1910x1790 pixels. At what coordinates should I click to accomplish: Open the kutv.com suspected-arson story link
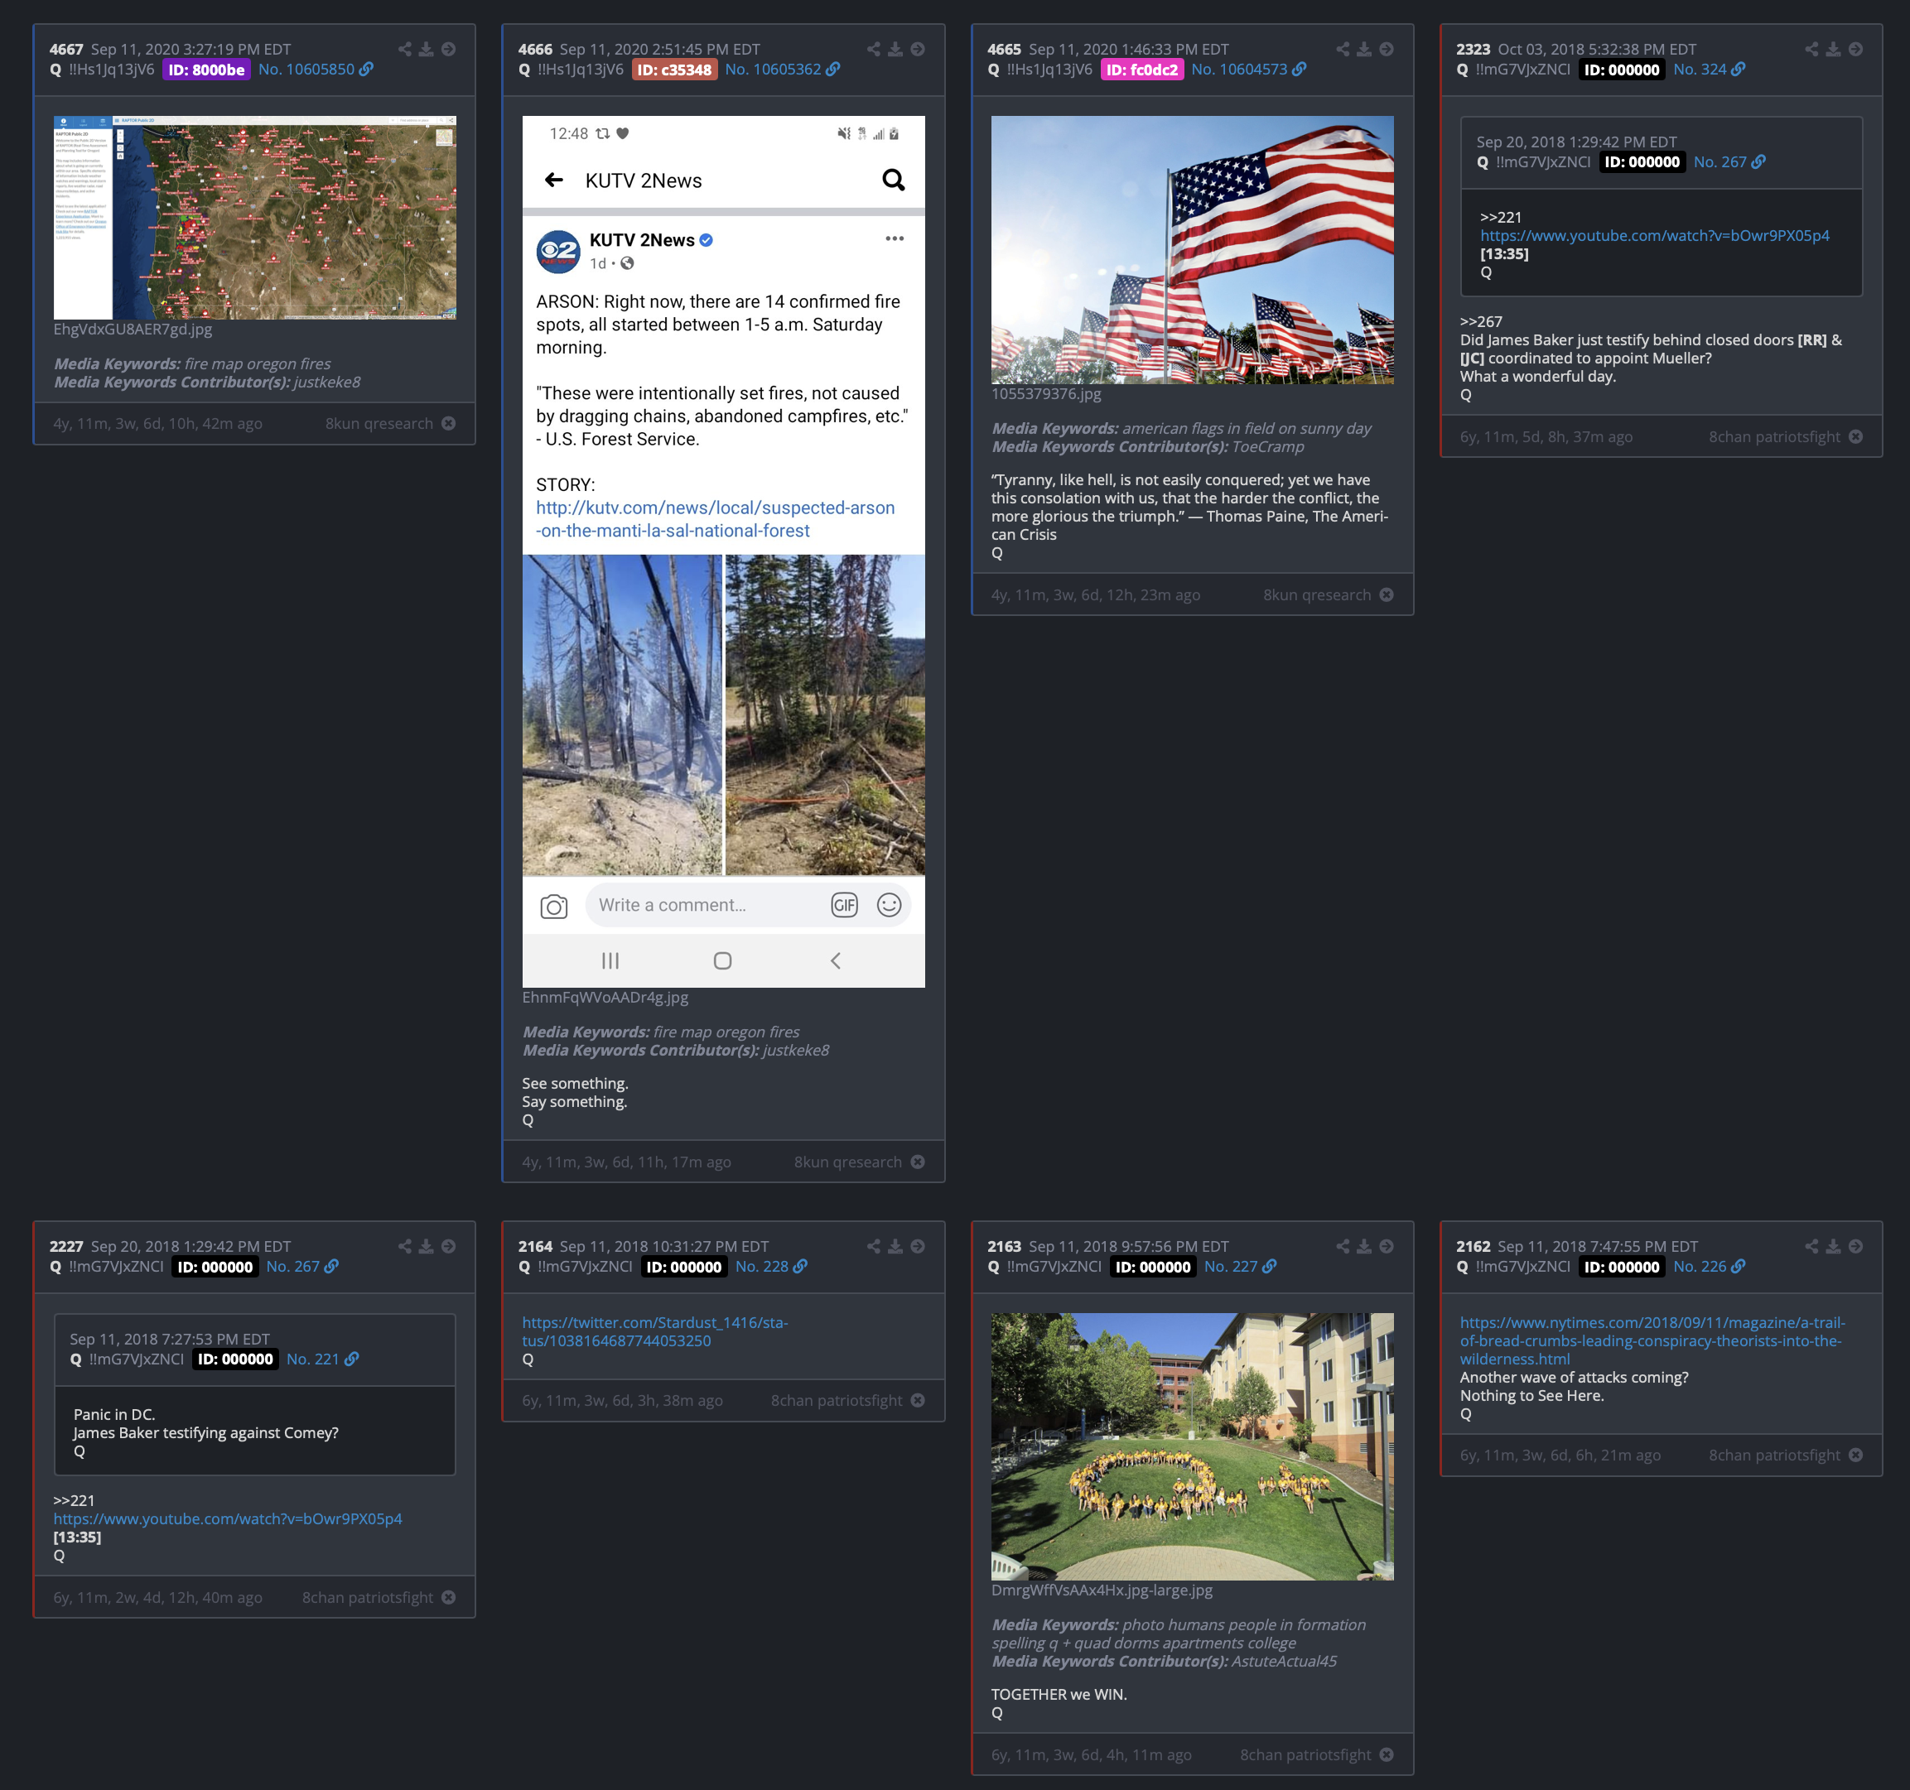(x=715, y=519)
